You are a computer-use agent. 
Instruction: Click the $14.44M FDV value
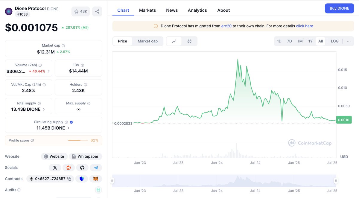[x=78, y=71]
